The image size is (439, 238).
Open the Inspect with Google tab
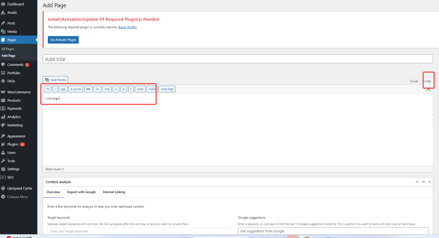(x=81, y=192)
